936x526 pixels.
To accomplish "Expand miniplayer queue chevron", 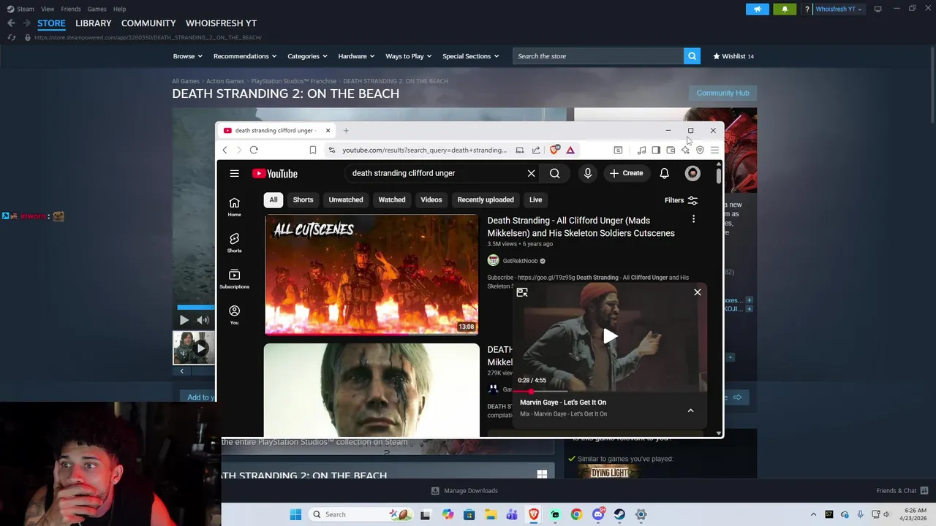I will 690,411.
